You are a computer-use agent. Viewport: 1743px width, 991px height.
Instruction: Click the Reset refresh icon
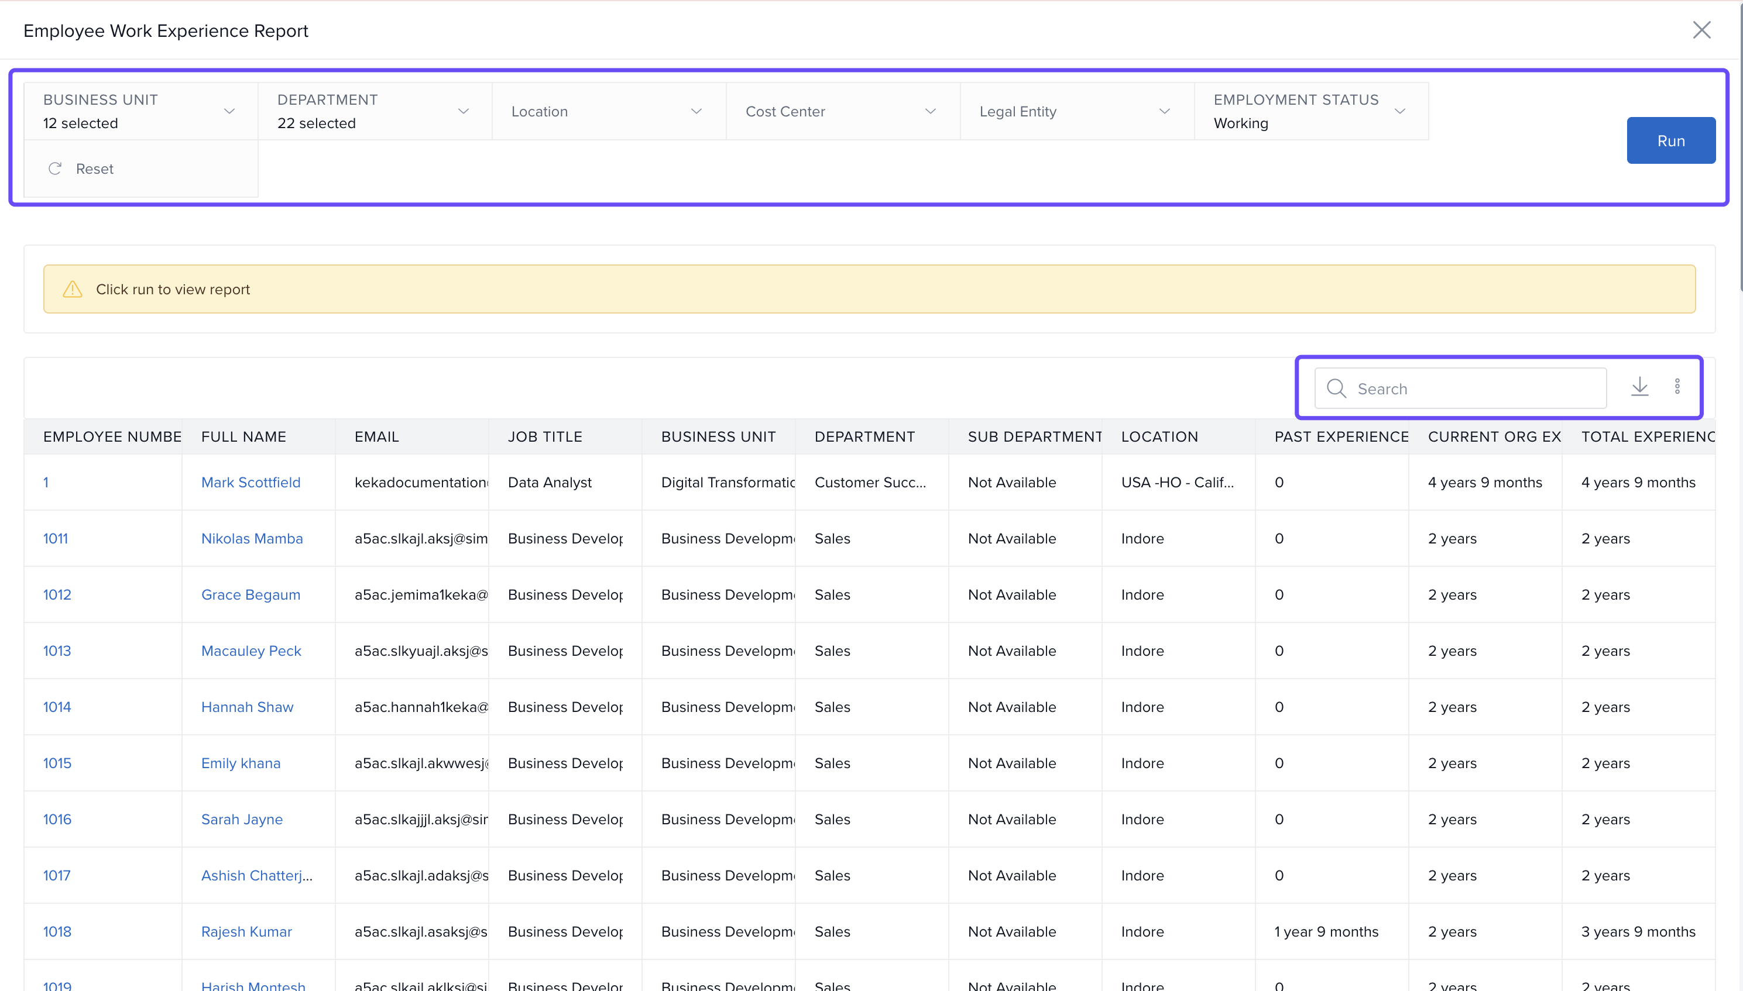[55, 169]
